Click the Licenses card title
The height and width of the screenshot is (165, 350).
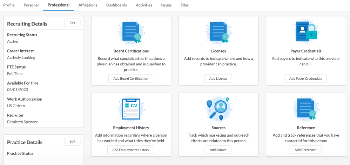point(218,51)
